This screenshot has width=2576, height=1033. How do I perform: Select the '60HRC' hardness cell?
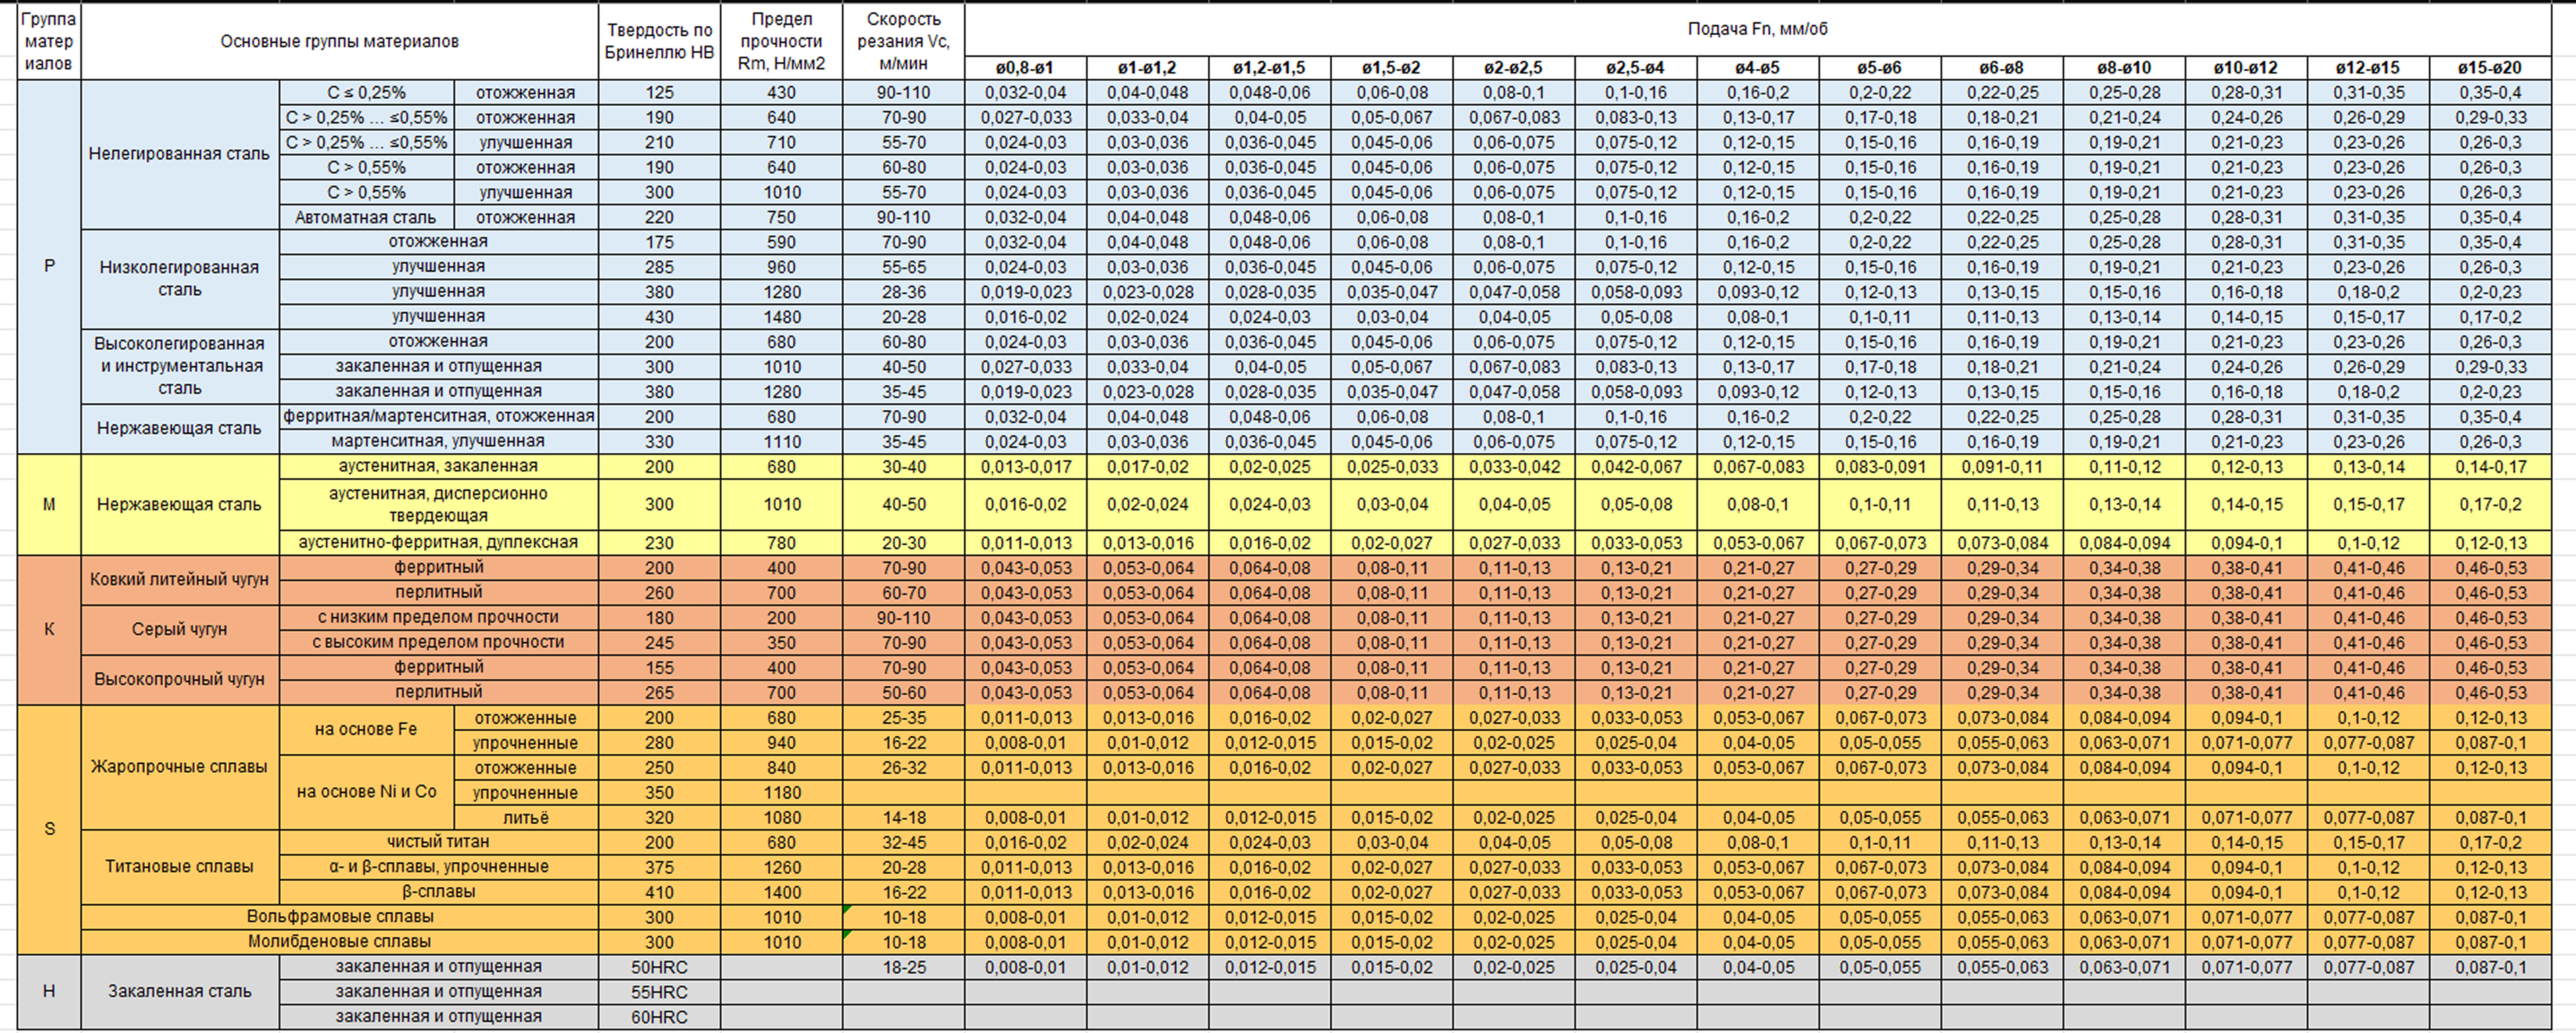click(x=659, y=1017)
